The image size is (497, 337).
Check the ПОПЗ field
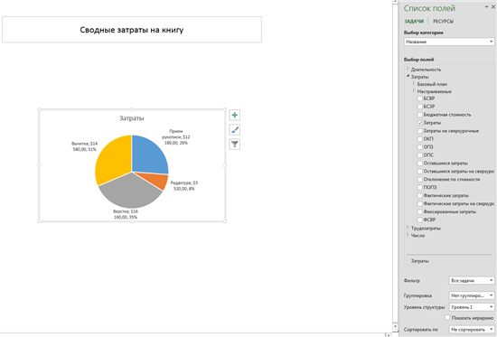tap(420, 187)
